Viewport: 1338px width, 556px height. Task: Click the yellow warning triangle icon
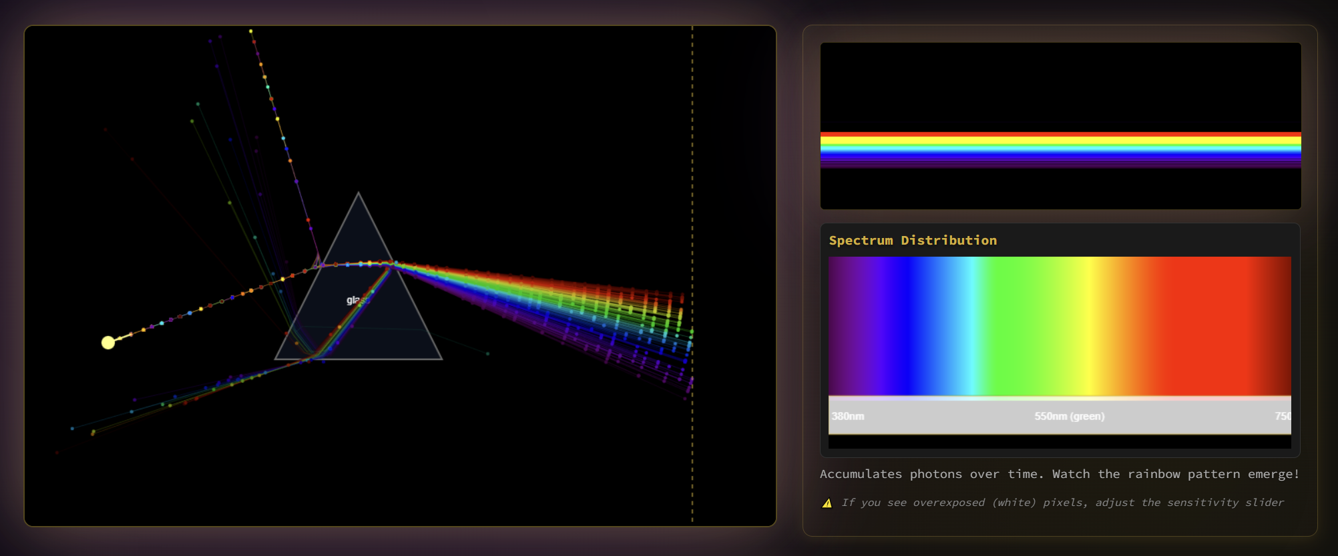(827, 503)
